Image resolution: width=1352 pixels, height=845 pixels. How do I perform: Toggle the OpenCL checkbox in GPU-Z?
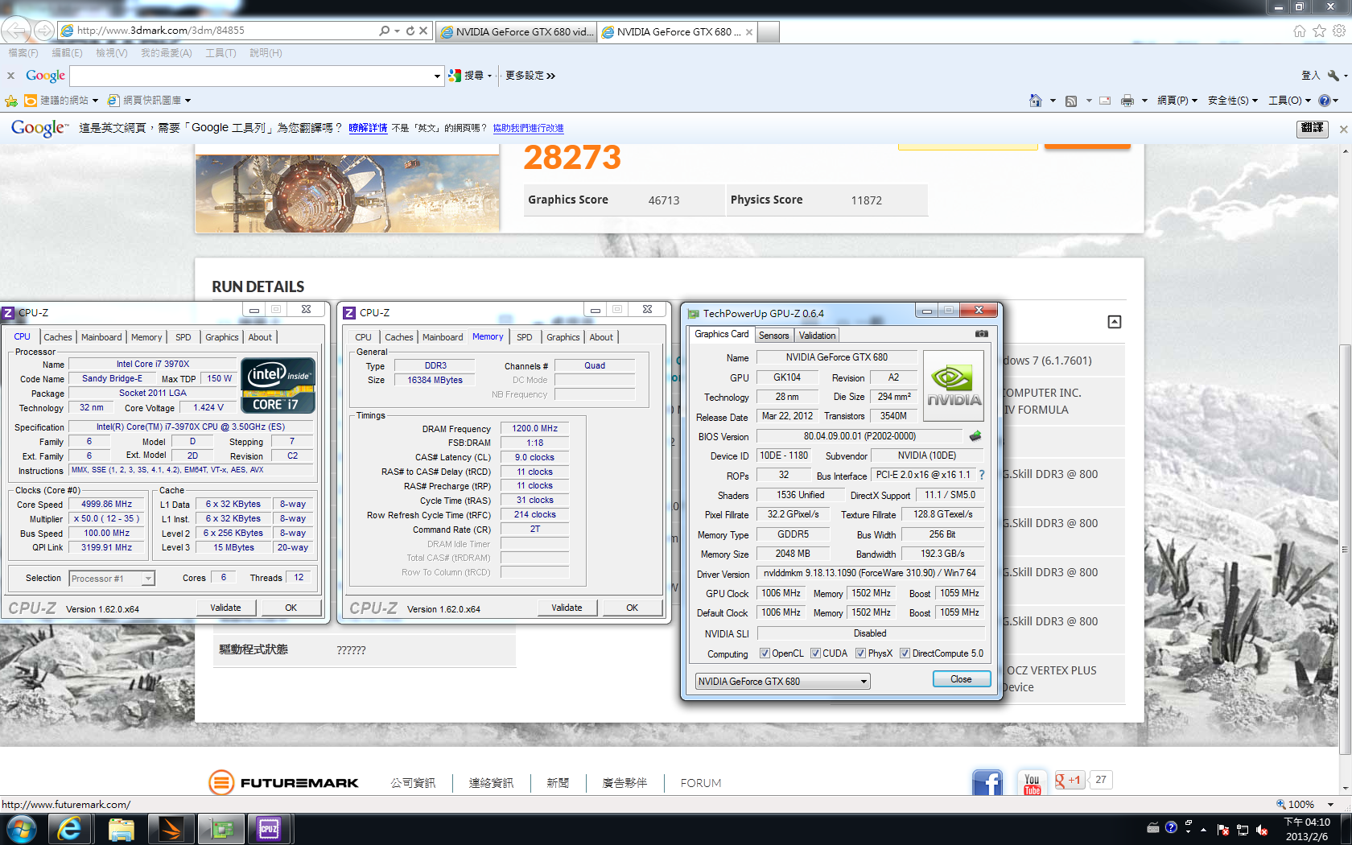coord(765,653)
